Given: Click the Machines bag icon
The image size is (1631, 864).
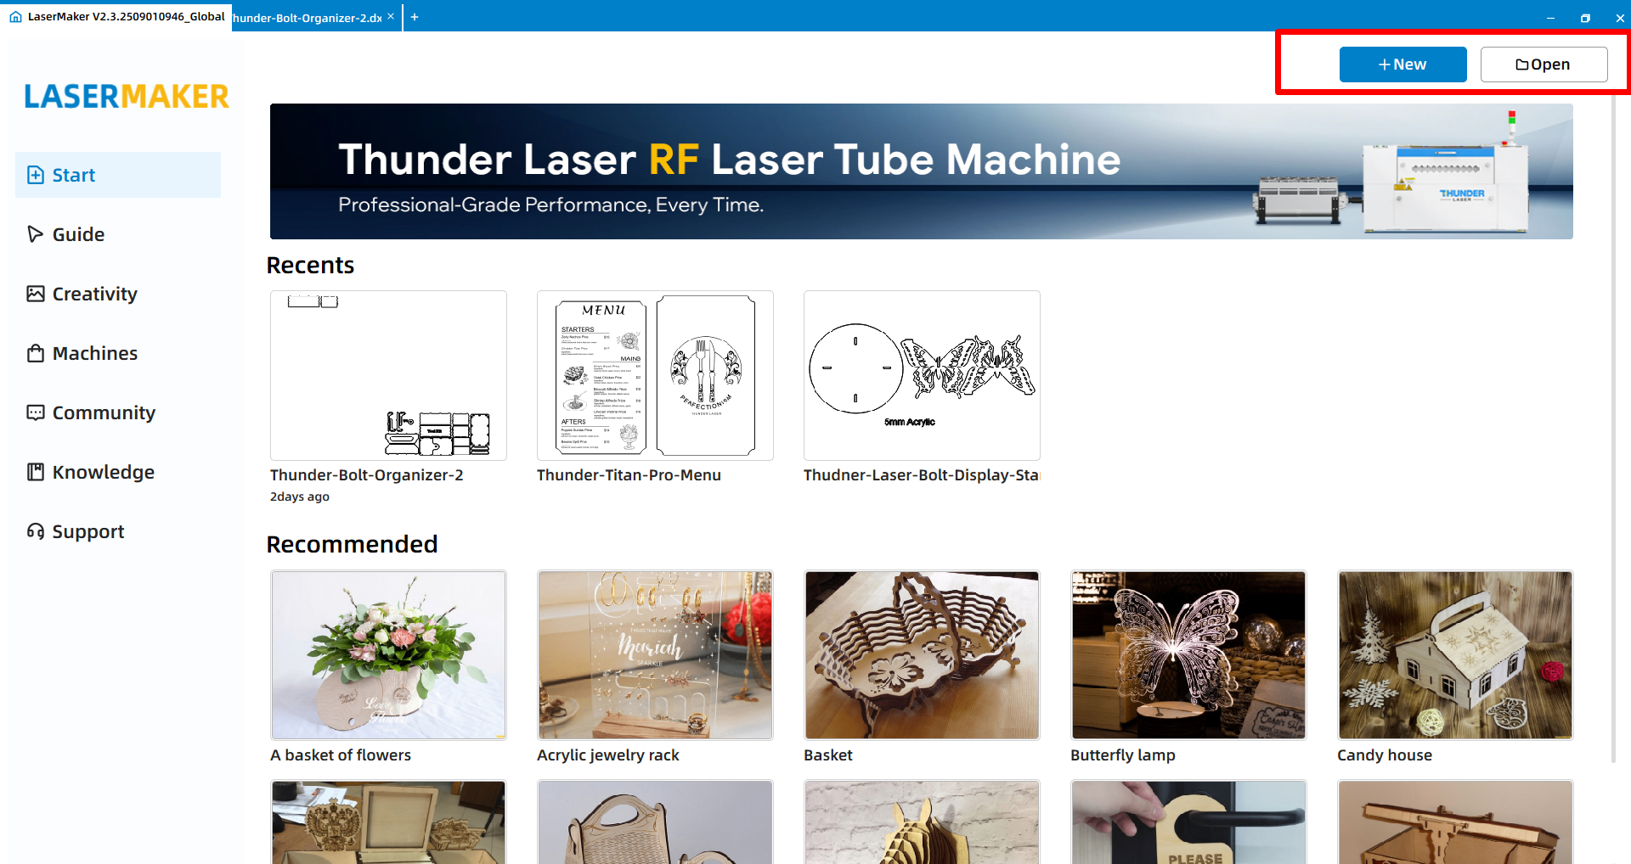Looking at the screenshot, I should pos(36,353).
